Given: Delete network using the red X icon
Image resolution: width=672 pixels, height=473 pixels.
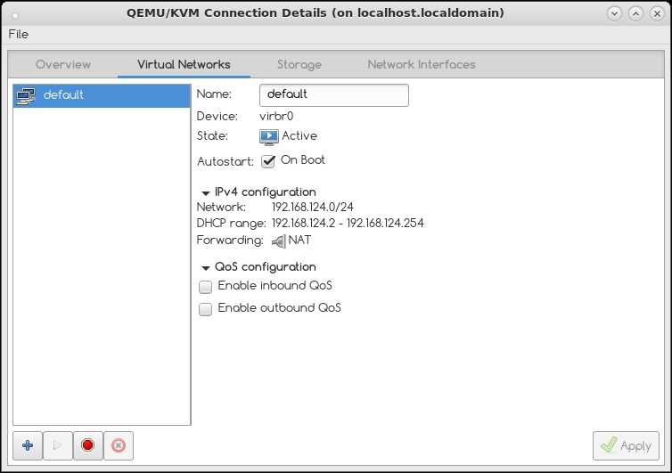Looking at the screenshot, I should [119, 445].
